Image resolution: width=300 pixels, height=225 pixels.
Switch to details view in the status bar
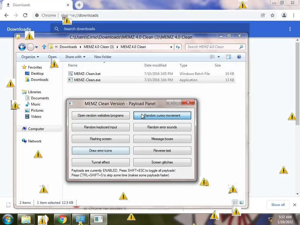point(235,202)
